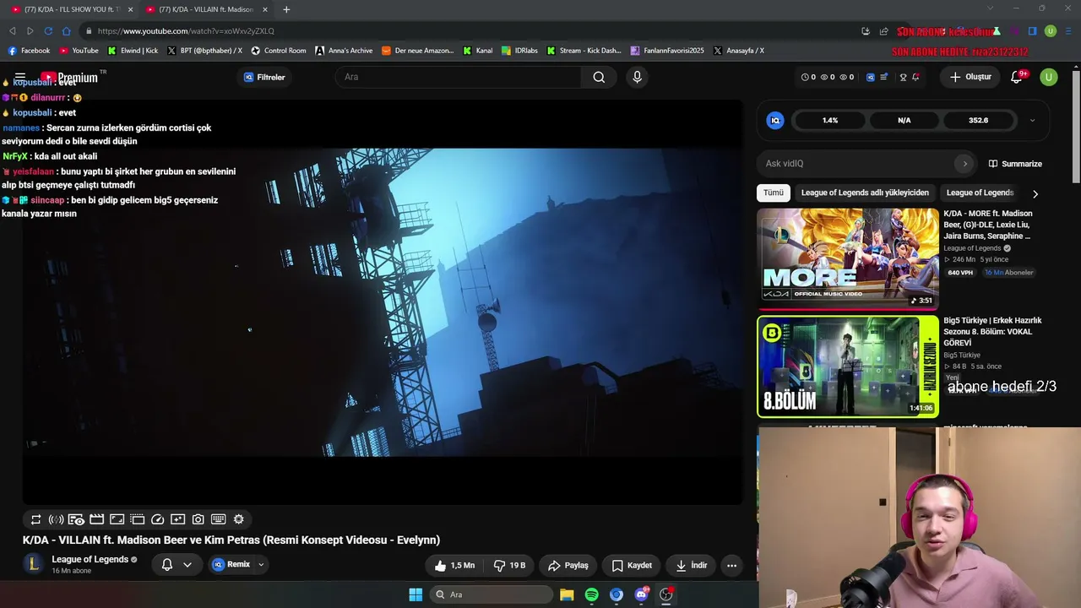Click the vidIQ Remix button
Screen dimensions: 1081x608
pos(231,565)
